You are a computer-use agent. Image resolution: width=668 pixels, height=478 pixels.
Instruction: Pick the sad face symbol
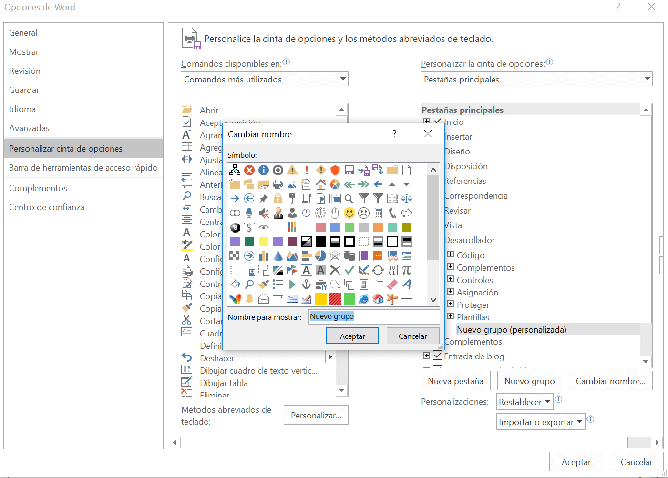[x=364, y=213]
